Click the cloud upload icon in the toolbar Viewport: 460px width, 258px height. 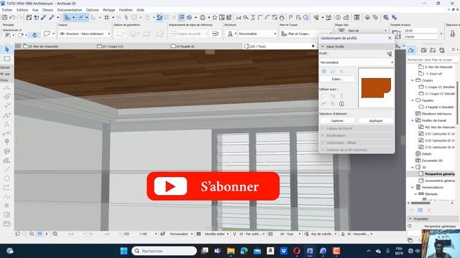367,17
